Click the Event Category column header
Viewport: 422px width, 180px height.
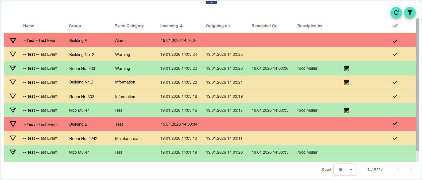pyautogui.click(x=129, y=26)
